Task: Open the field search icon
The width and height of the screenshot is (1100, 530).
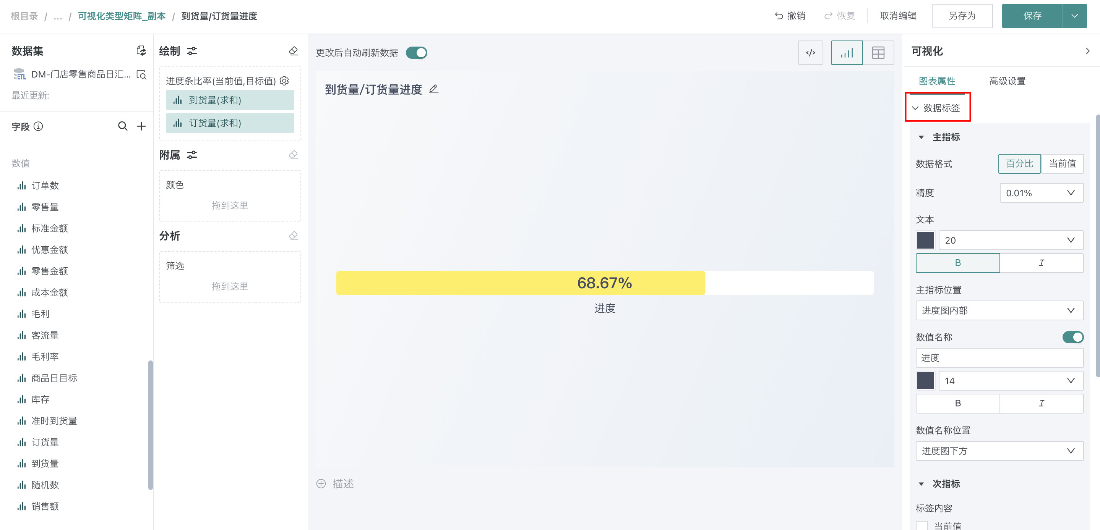Action: tap(123, 126)
